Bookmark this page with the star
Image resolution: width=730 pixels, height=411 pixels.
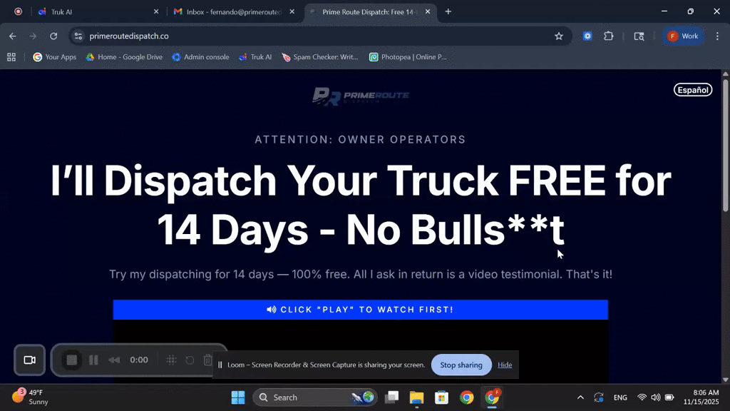coord(559,36)
